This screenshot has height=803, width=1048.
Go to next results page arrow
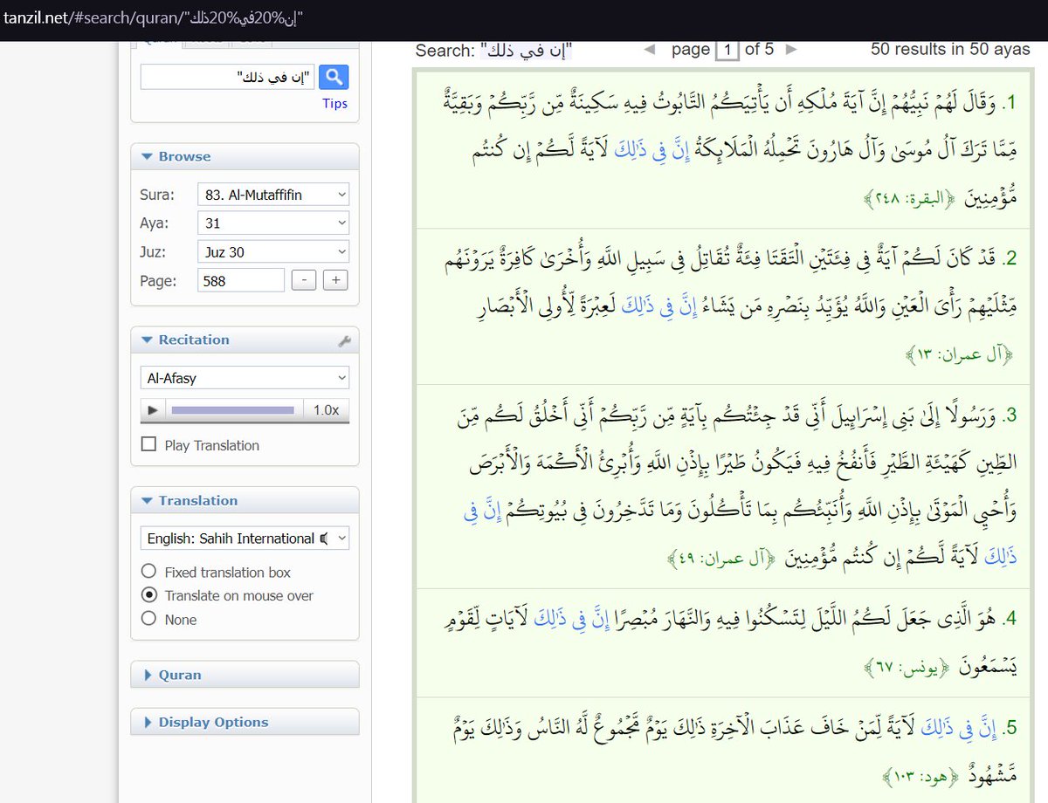791,50
